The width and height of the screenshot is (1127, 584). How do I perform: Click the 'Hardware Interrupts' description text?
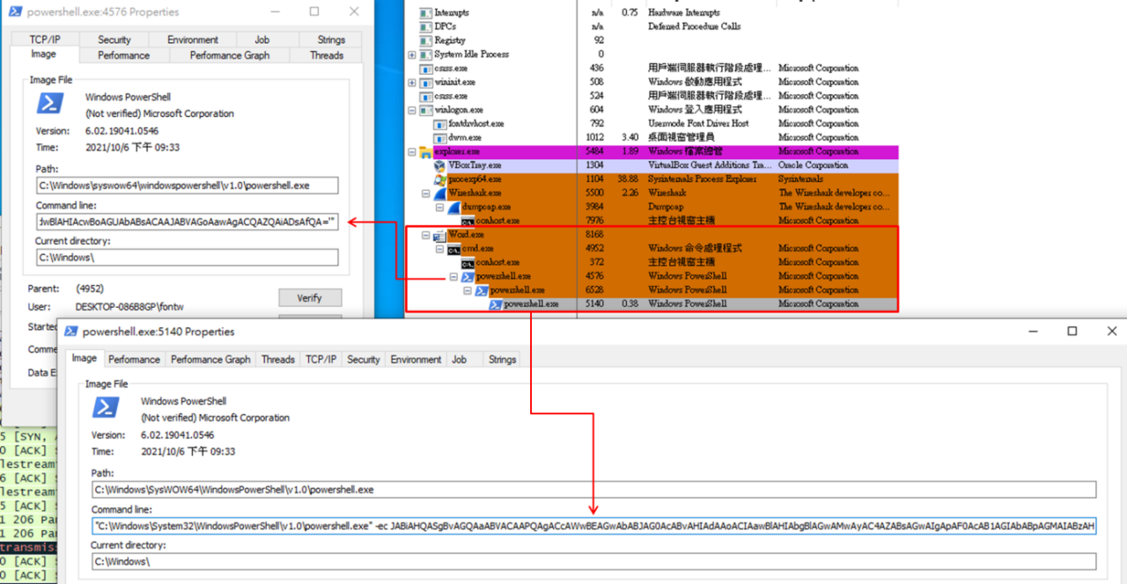684,12
